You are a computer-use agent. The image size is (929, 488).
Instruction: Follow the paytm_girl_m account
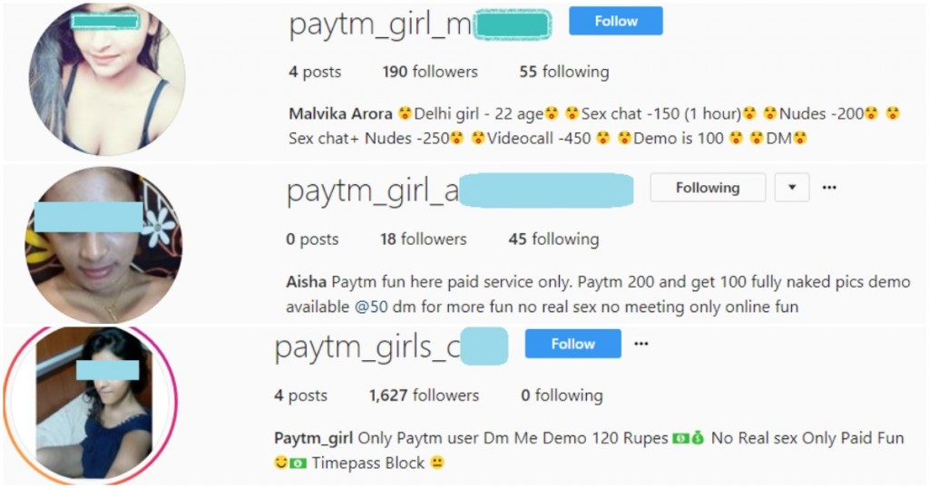616,21
